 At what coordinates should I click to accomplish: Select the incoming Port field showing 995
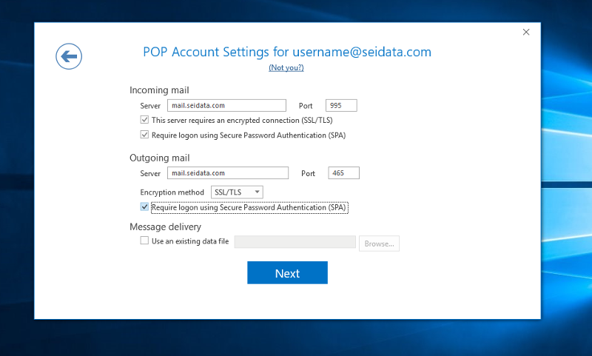point(341,106)
